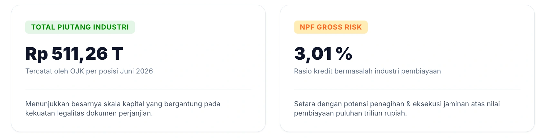The width and height of the screenshot is (545, 138).
Task: Click the Rasio kredit bermasalah subtitle
Action: [x=368, y=71]
